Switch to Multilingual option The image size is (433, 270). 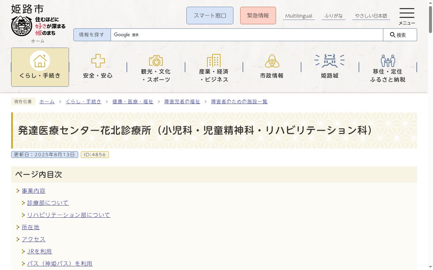click(x=299, y=16)
